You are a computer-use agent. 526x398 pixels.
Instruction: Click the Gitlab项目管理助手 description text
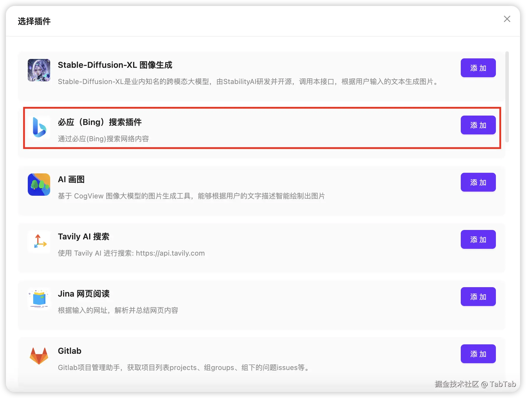tap(184, 367)
